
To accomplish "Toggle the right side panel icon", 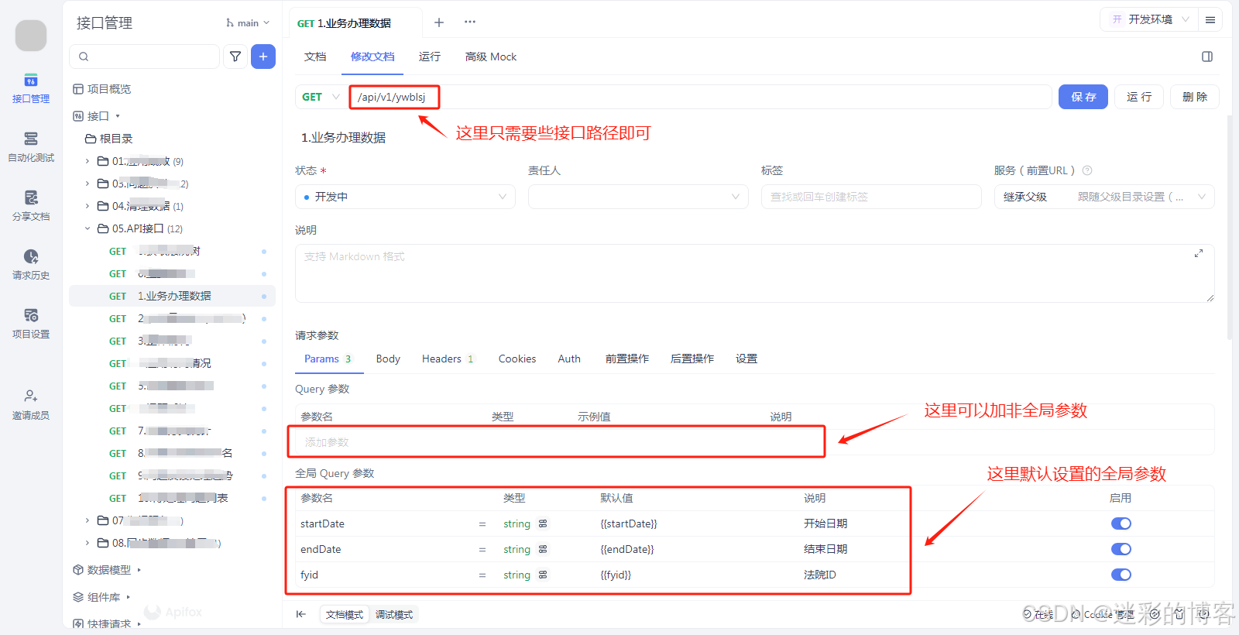I will [x=1207, y=57].
